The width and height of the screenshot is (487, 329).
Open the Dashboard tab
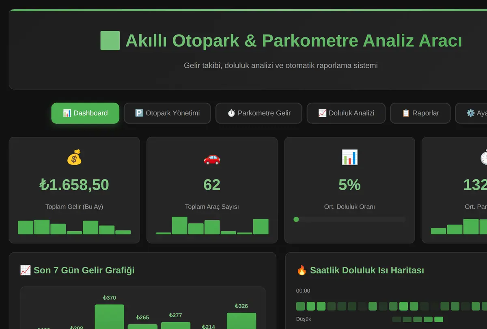(85, 113)
